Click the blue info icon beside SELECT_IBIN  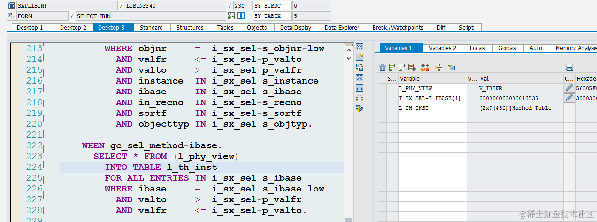point(241,15)
